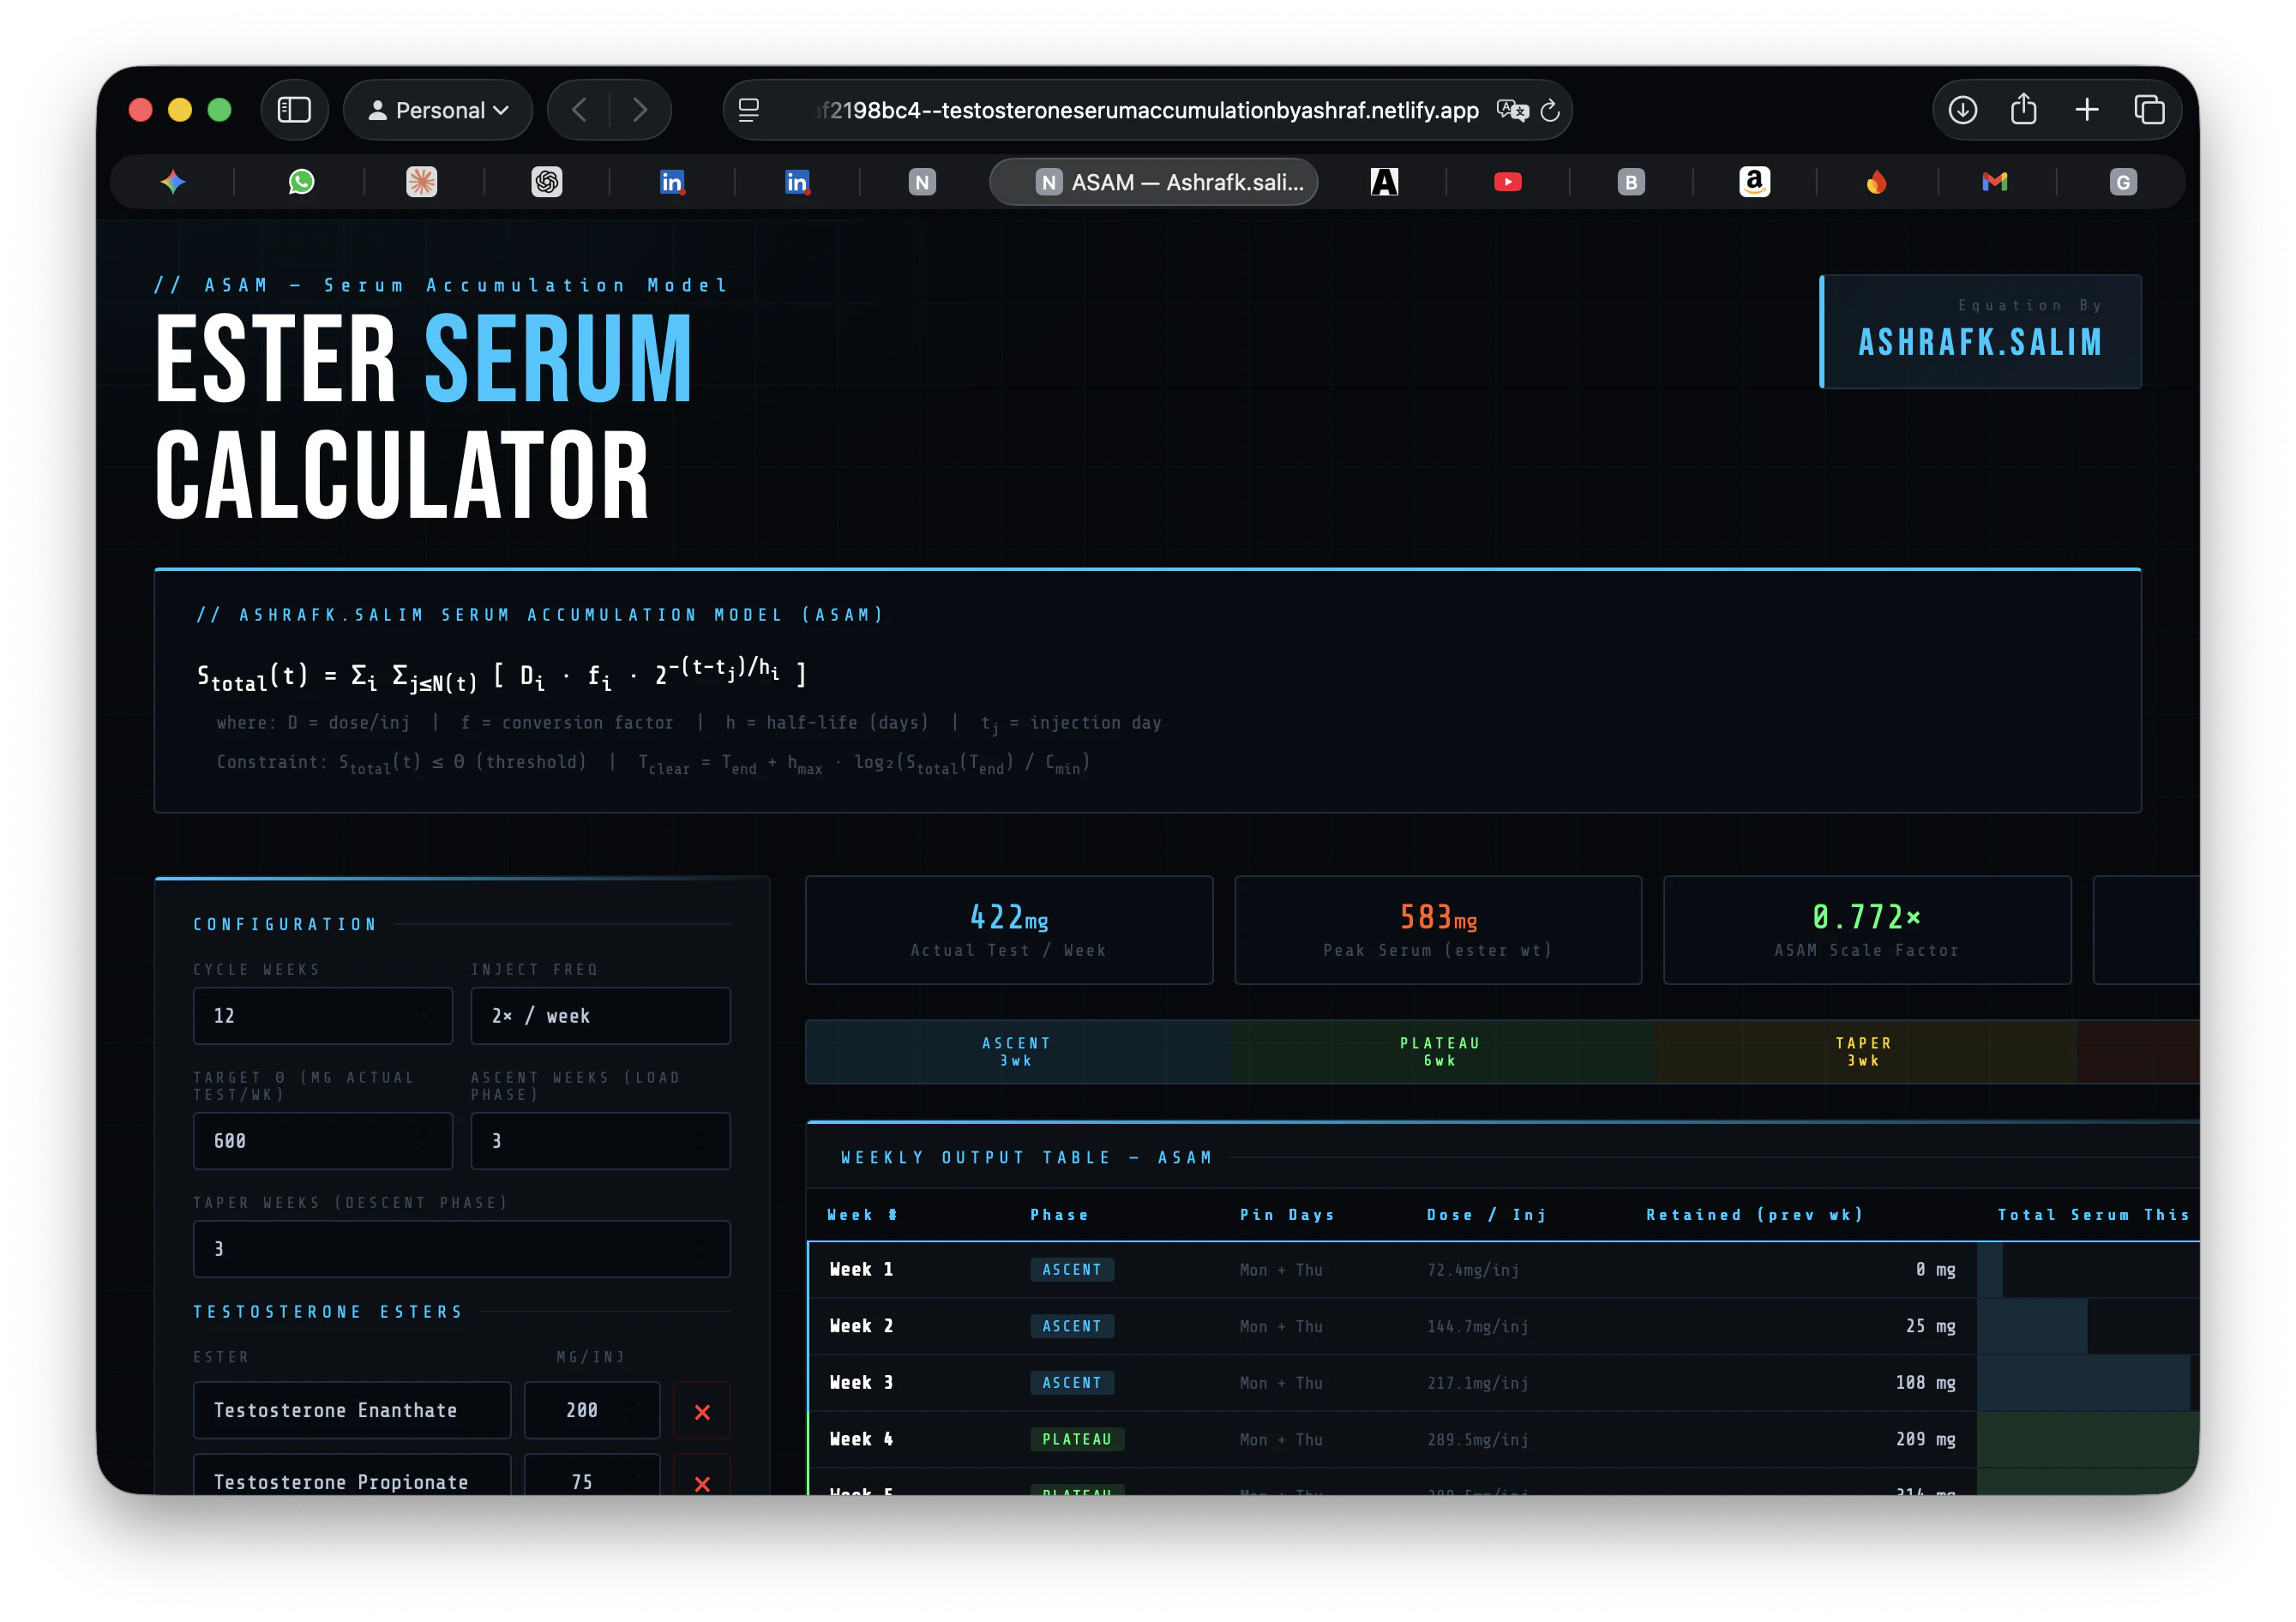Open the WhatsApp pinned tab

pos(301,182)
